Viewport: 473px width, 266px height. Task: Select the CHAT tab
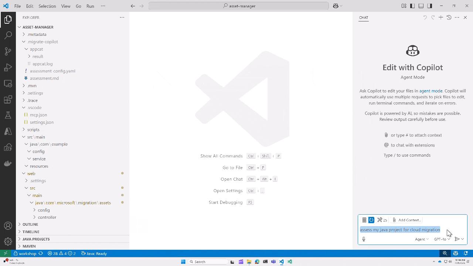coord(364,17)
